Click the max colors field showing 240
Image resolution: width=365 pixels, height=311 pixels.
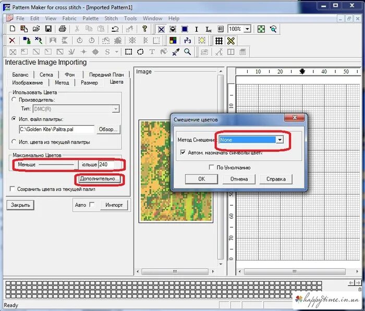pyautogui.click(x=106, y=164)
